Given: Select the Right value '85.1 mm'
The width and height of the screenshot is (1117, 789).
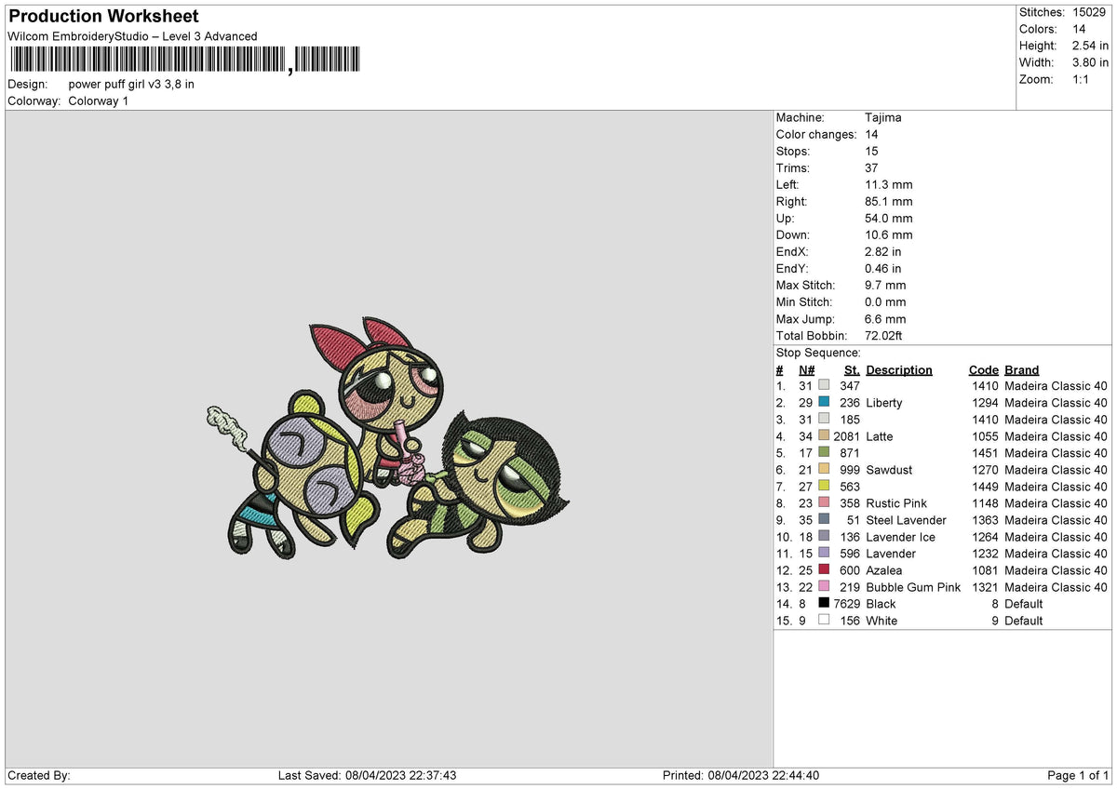Looking at the screenshot, I should tap(889, 202).
